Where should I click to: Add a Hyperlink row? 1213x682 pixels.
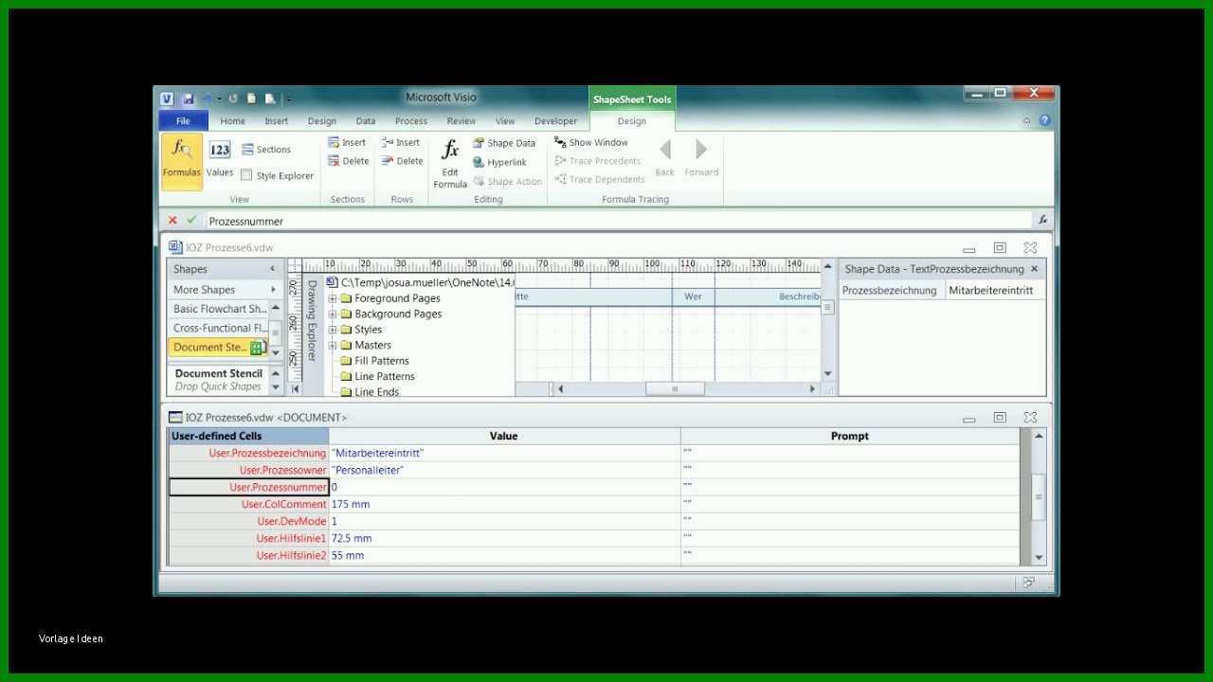tap(499, 162)
